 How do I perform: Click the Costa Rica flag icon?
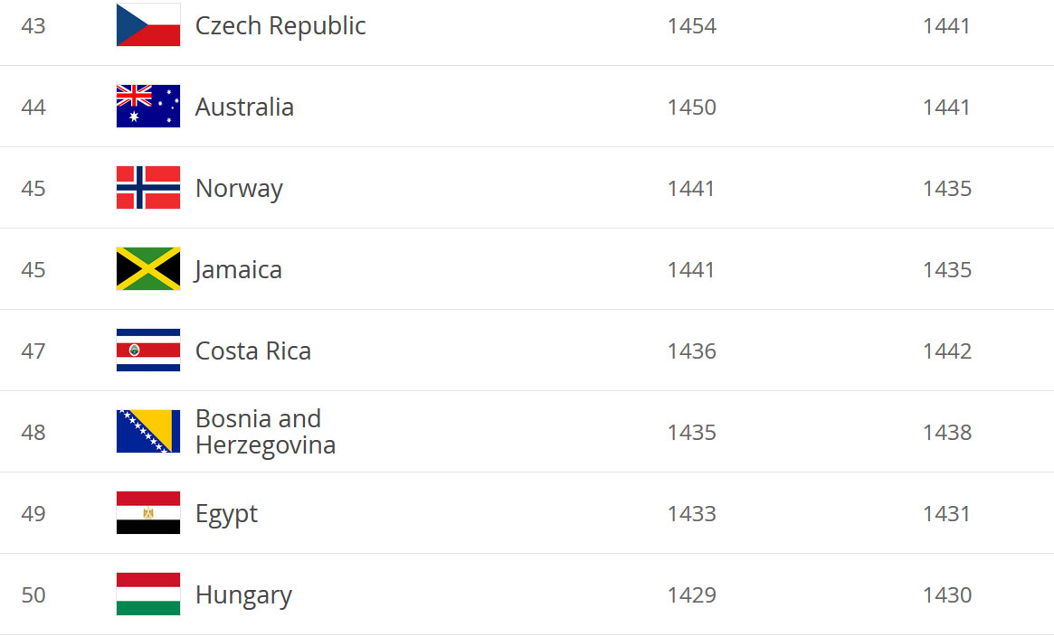click(147, 350)
